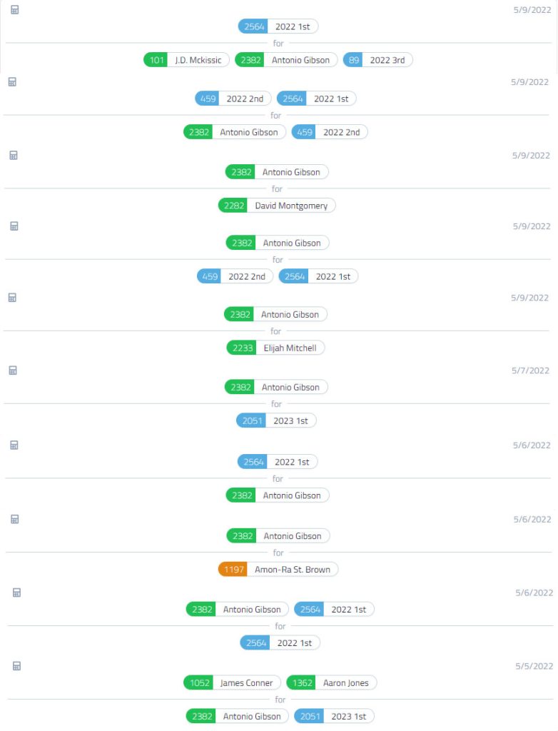This screenshot has height=731, width=558.
Task: Open David Montgomery player chip
Action: point(277,206)
